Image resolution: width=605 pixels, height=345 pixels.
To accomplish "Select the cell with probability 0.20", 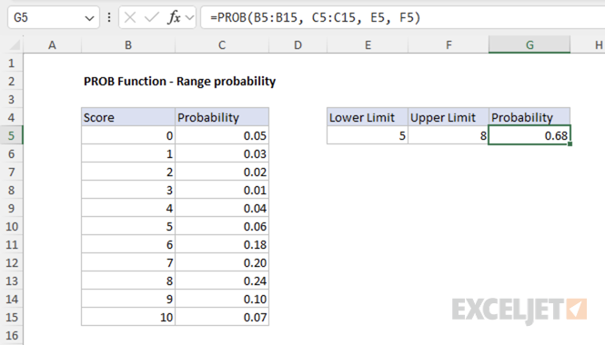I will pyautogui.click(x=222, y=262).
